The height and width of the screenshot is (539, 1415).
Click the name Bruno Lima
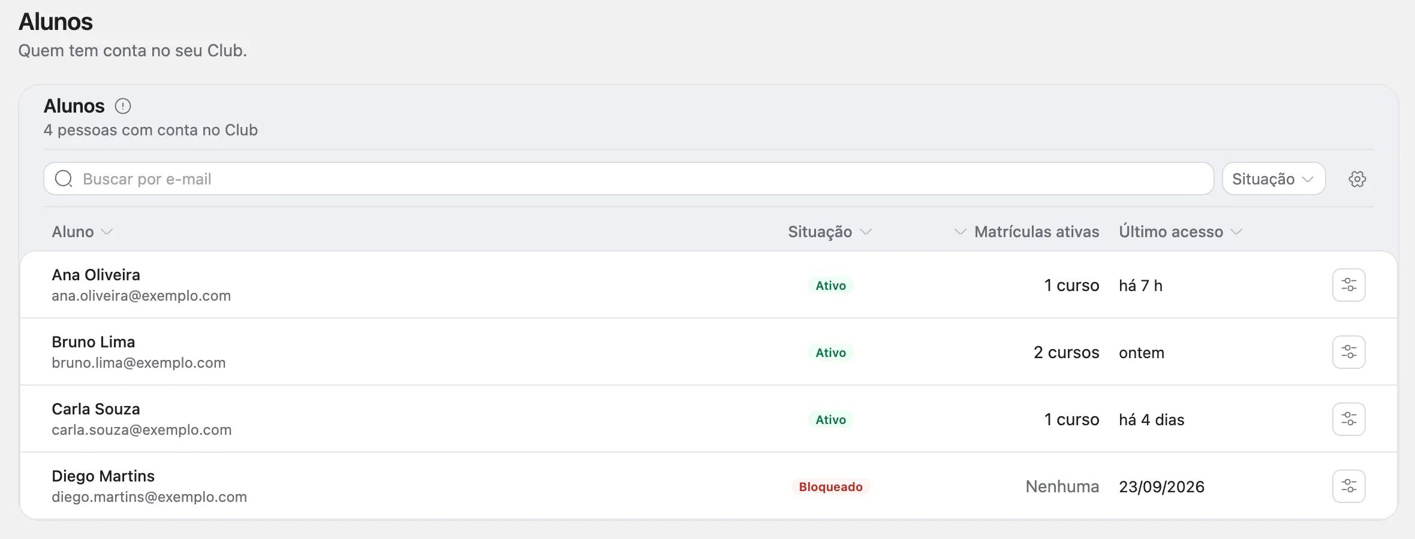[x=94, y=342]
